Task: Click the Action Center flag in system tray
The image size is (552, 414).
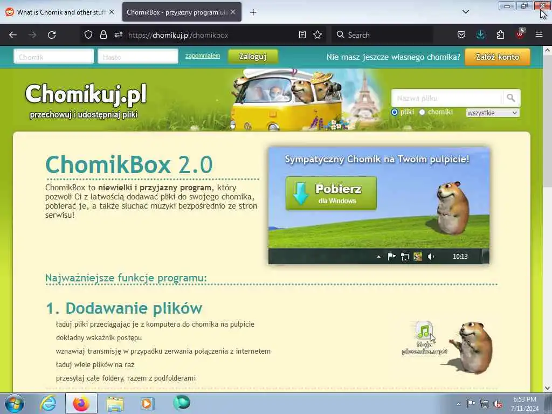Action: click(471, 403)
